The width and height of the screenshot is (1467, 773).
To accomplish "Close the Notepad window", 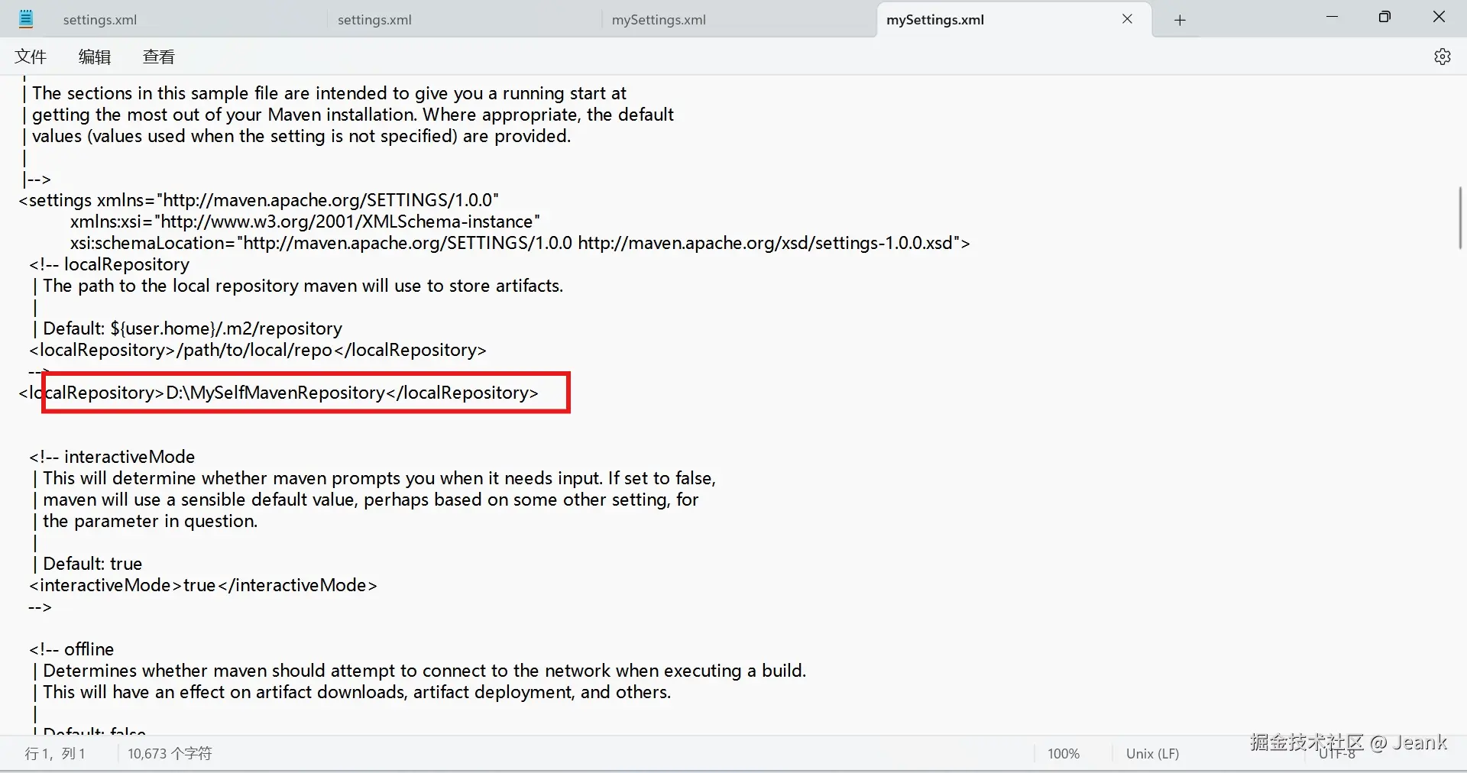I will tap(1439, 17).
